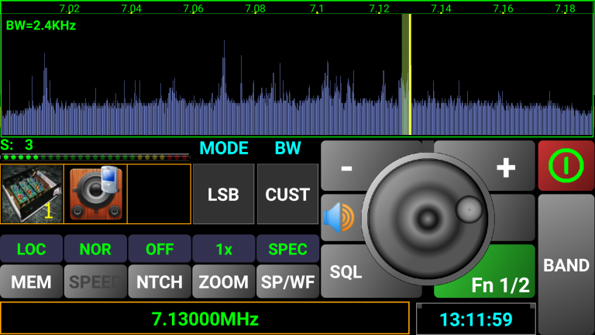595x335 pixels.
Task: Click the NTCH notch button
Action: point(160,281)
